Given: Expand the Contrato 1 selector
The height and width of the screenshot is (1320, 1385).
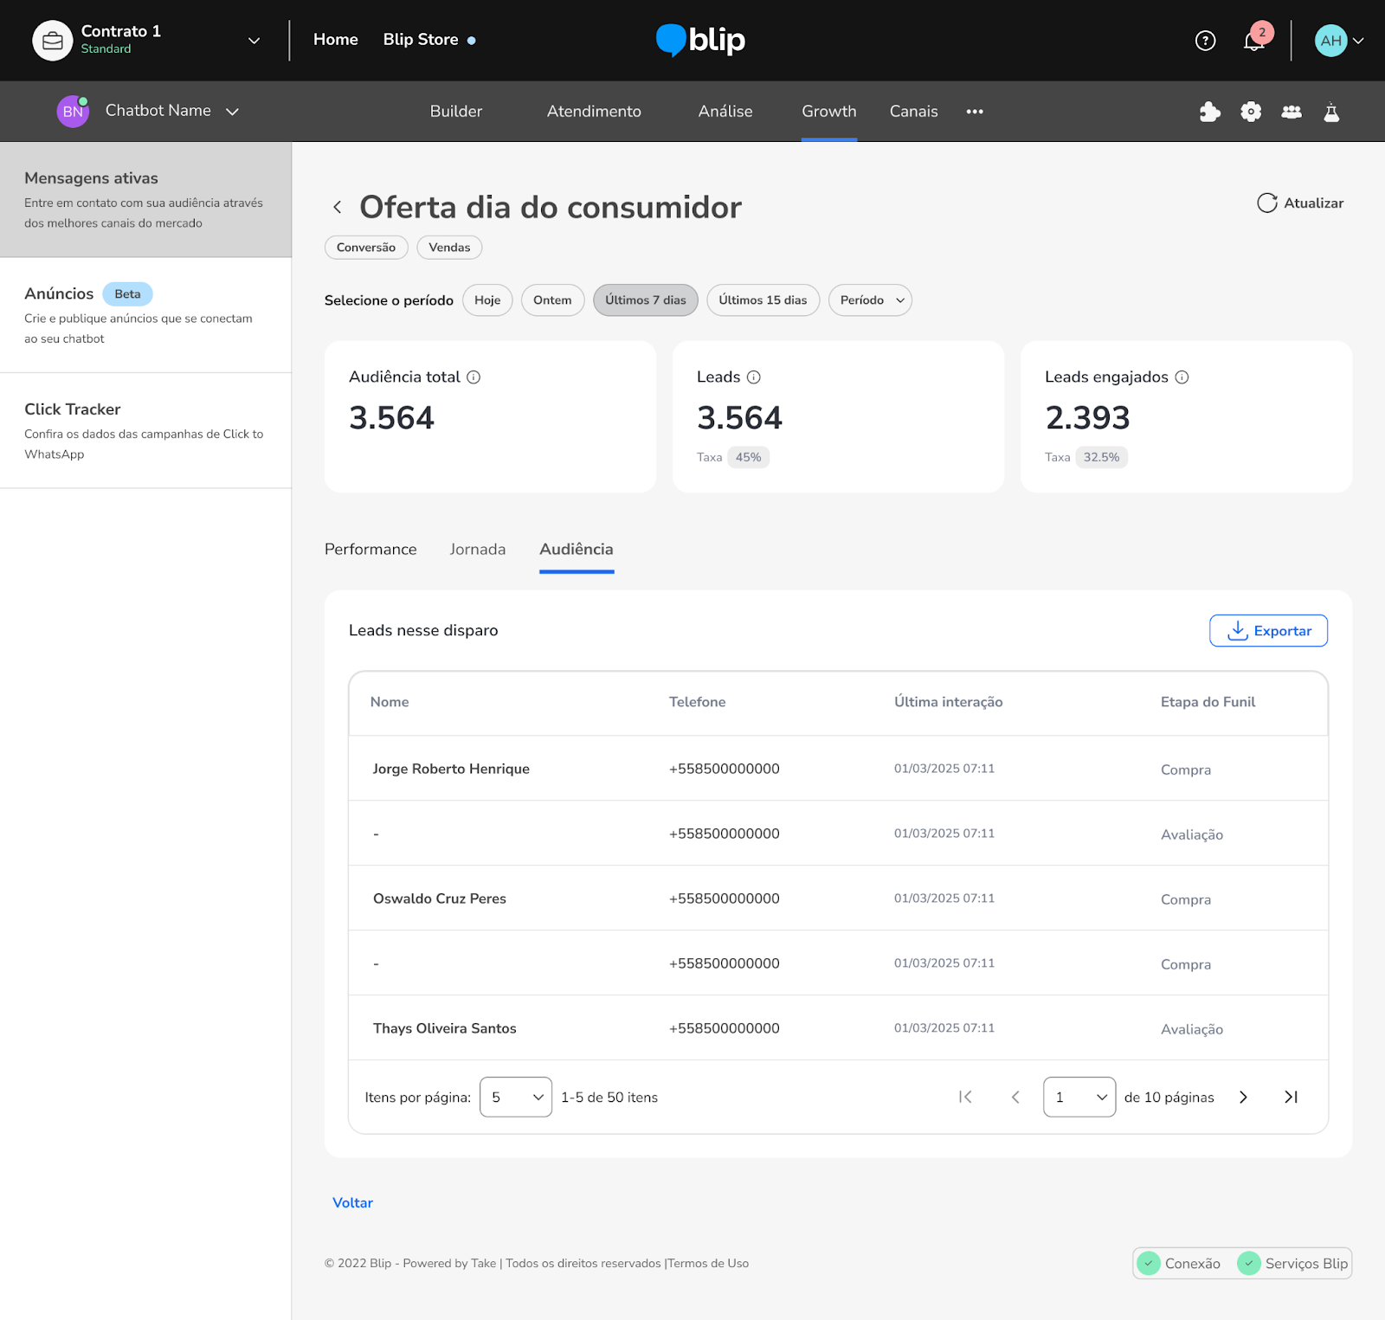Looking at the screenshot, I should [254, 41].
